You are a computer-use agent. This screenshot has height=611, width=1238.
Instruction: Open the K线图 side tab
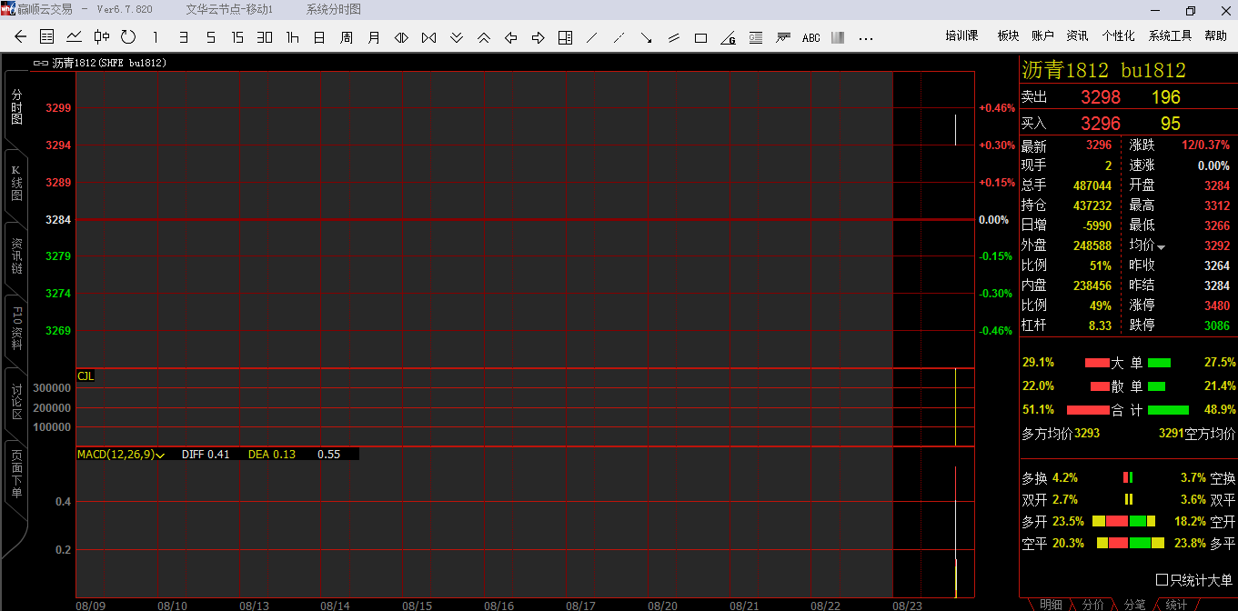coord(16,184)
